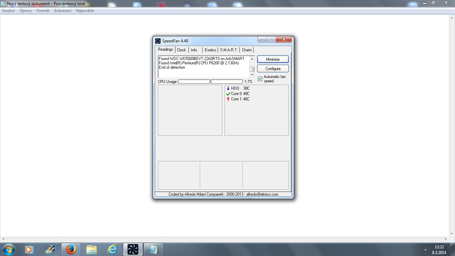Image resolution: width=455 pixels, height=256 pixels.
Task: Open the Formát menu
Action: pos(43,11)
